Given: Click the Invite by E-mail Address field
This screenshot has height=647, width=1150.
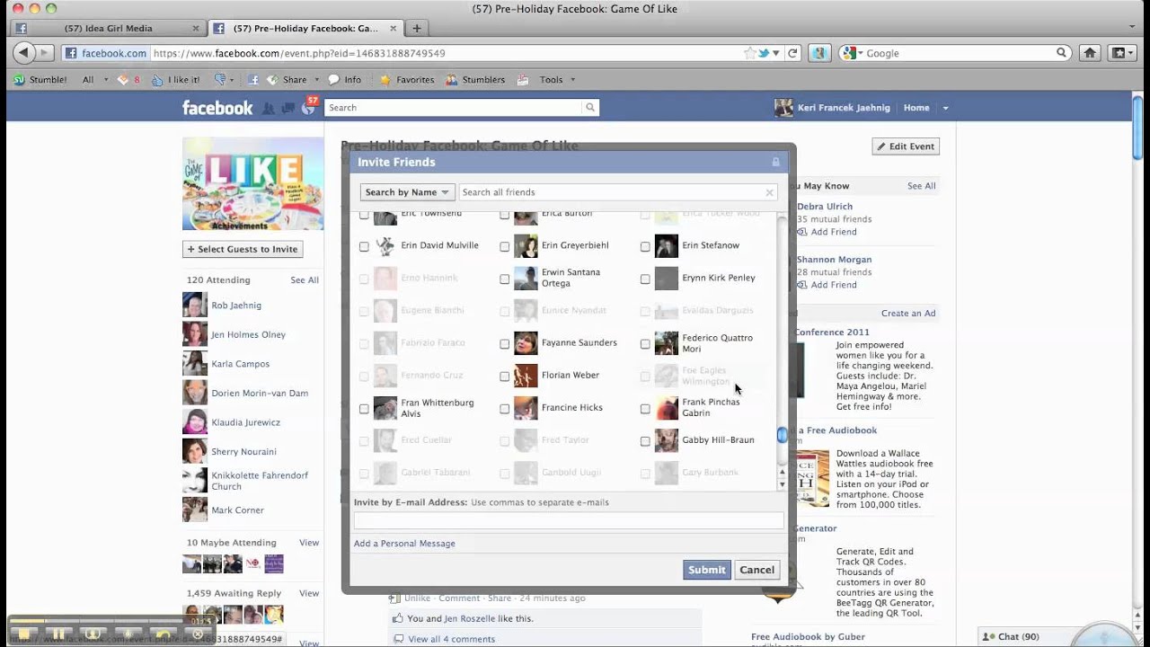Looking at the screenshot, I should pyautogui.click(x=569, y=521).
